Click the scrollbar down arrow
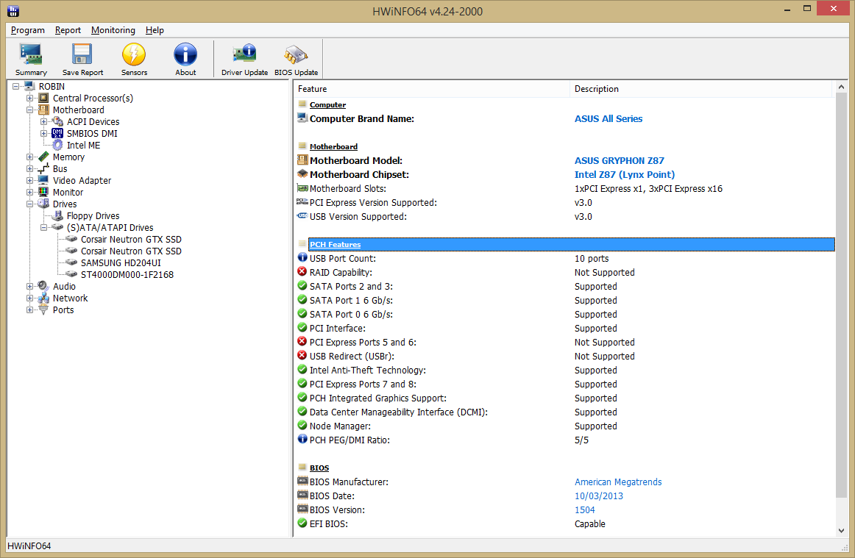 click(x=841, y=530)
